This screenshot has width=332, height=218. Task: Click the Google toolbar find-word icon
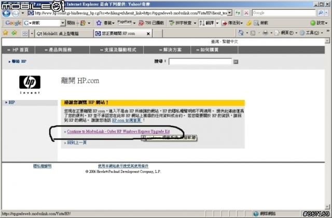[256, 23]
